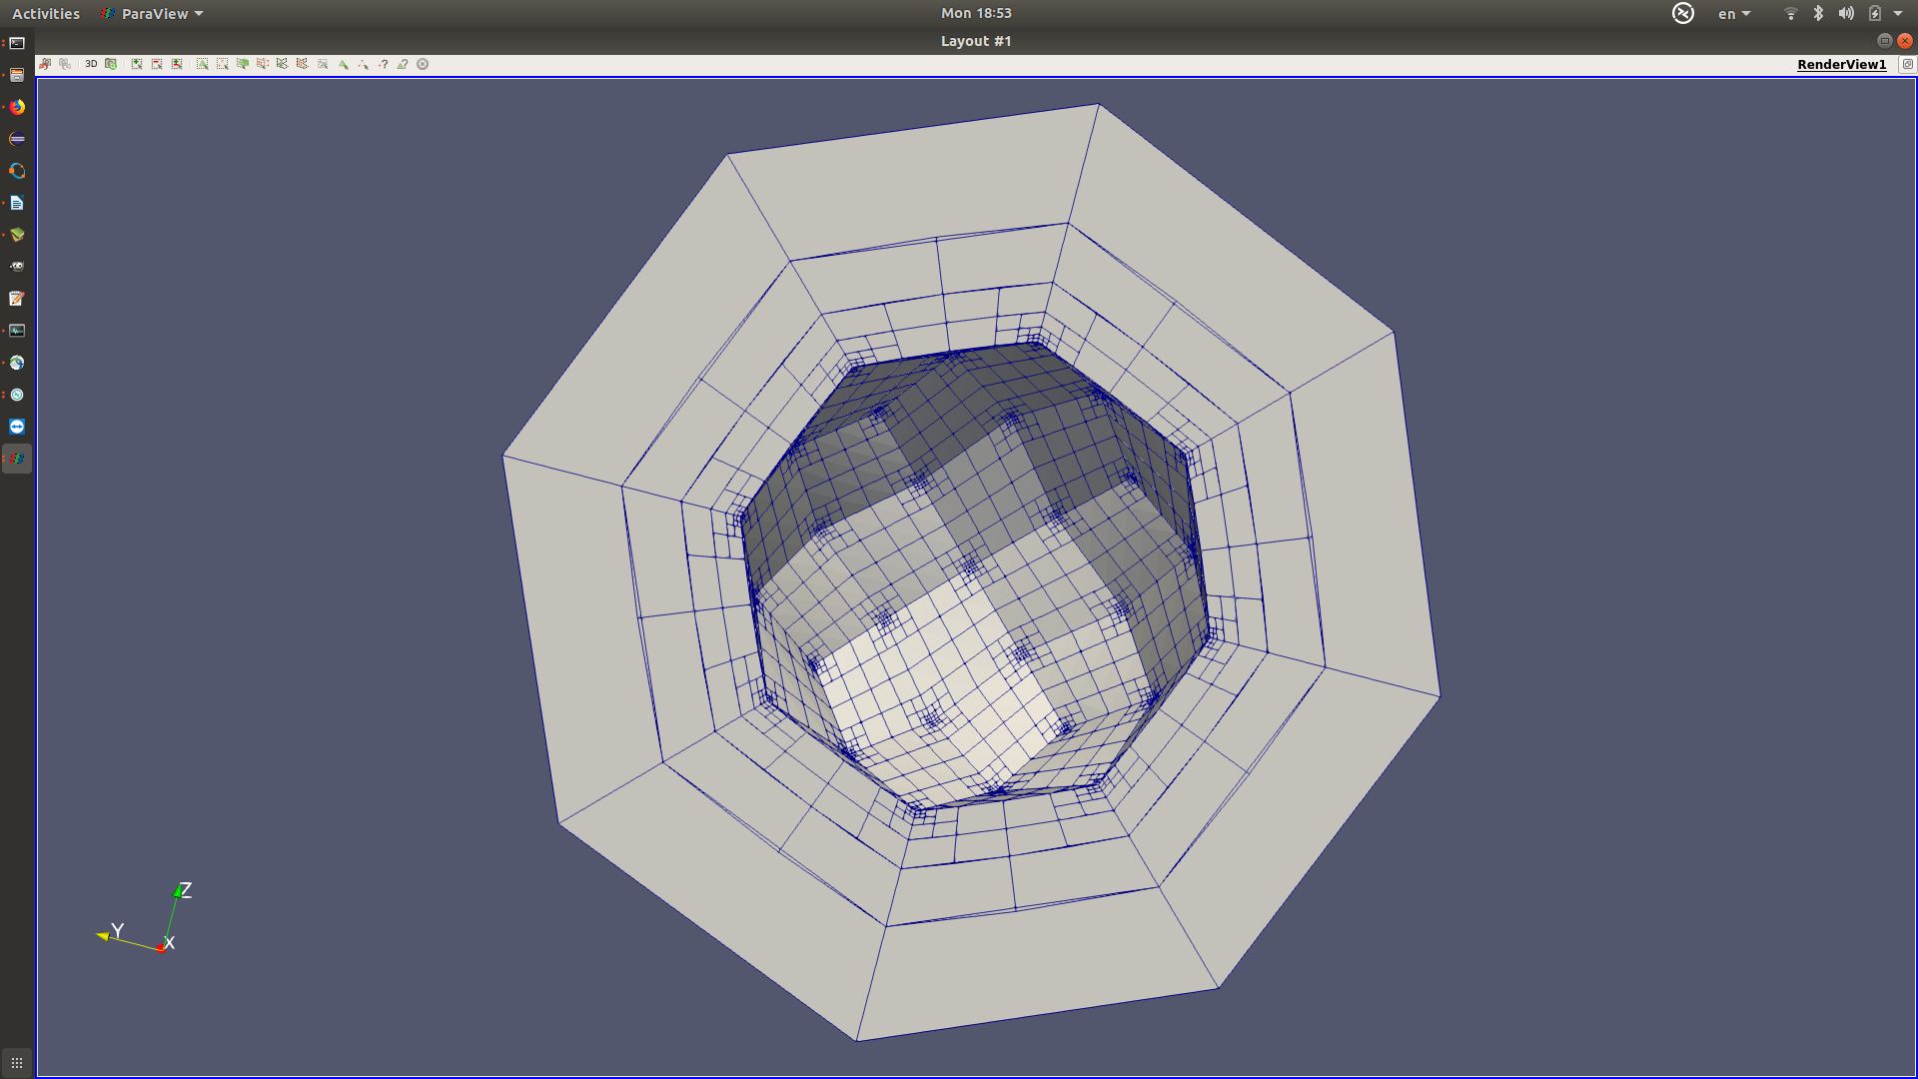Viewport: 1918px width, 1079px height.
Task: Toggle Subtract Selection modifier icon
Action: [x=157, y=64]
